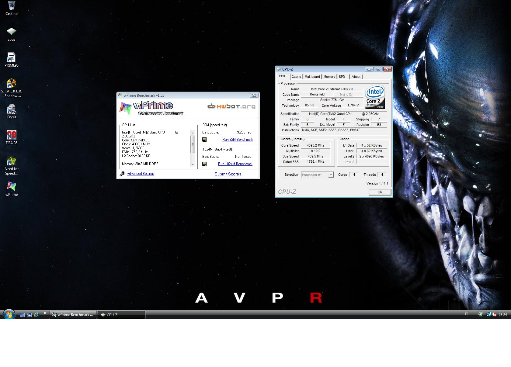Screen dimensions: 511x367
Task: Select the cpuz desktop shortcut
Action: pos(12,34)
